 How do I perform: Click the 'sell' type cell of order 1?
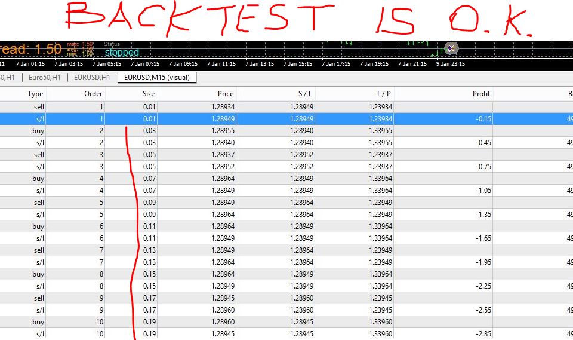point(39,107)
